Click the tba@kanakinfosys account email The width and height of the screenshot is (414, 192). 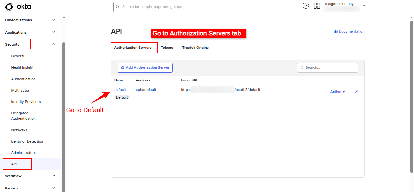[x=341, y=4]
